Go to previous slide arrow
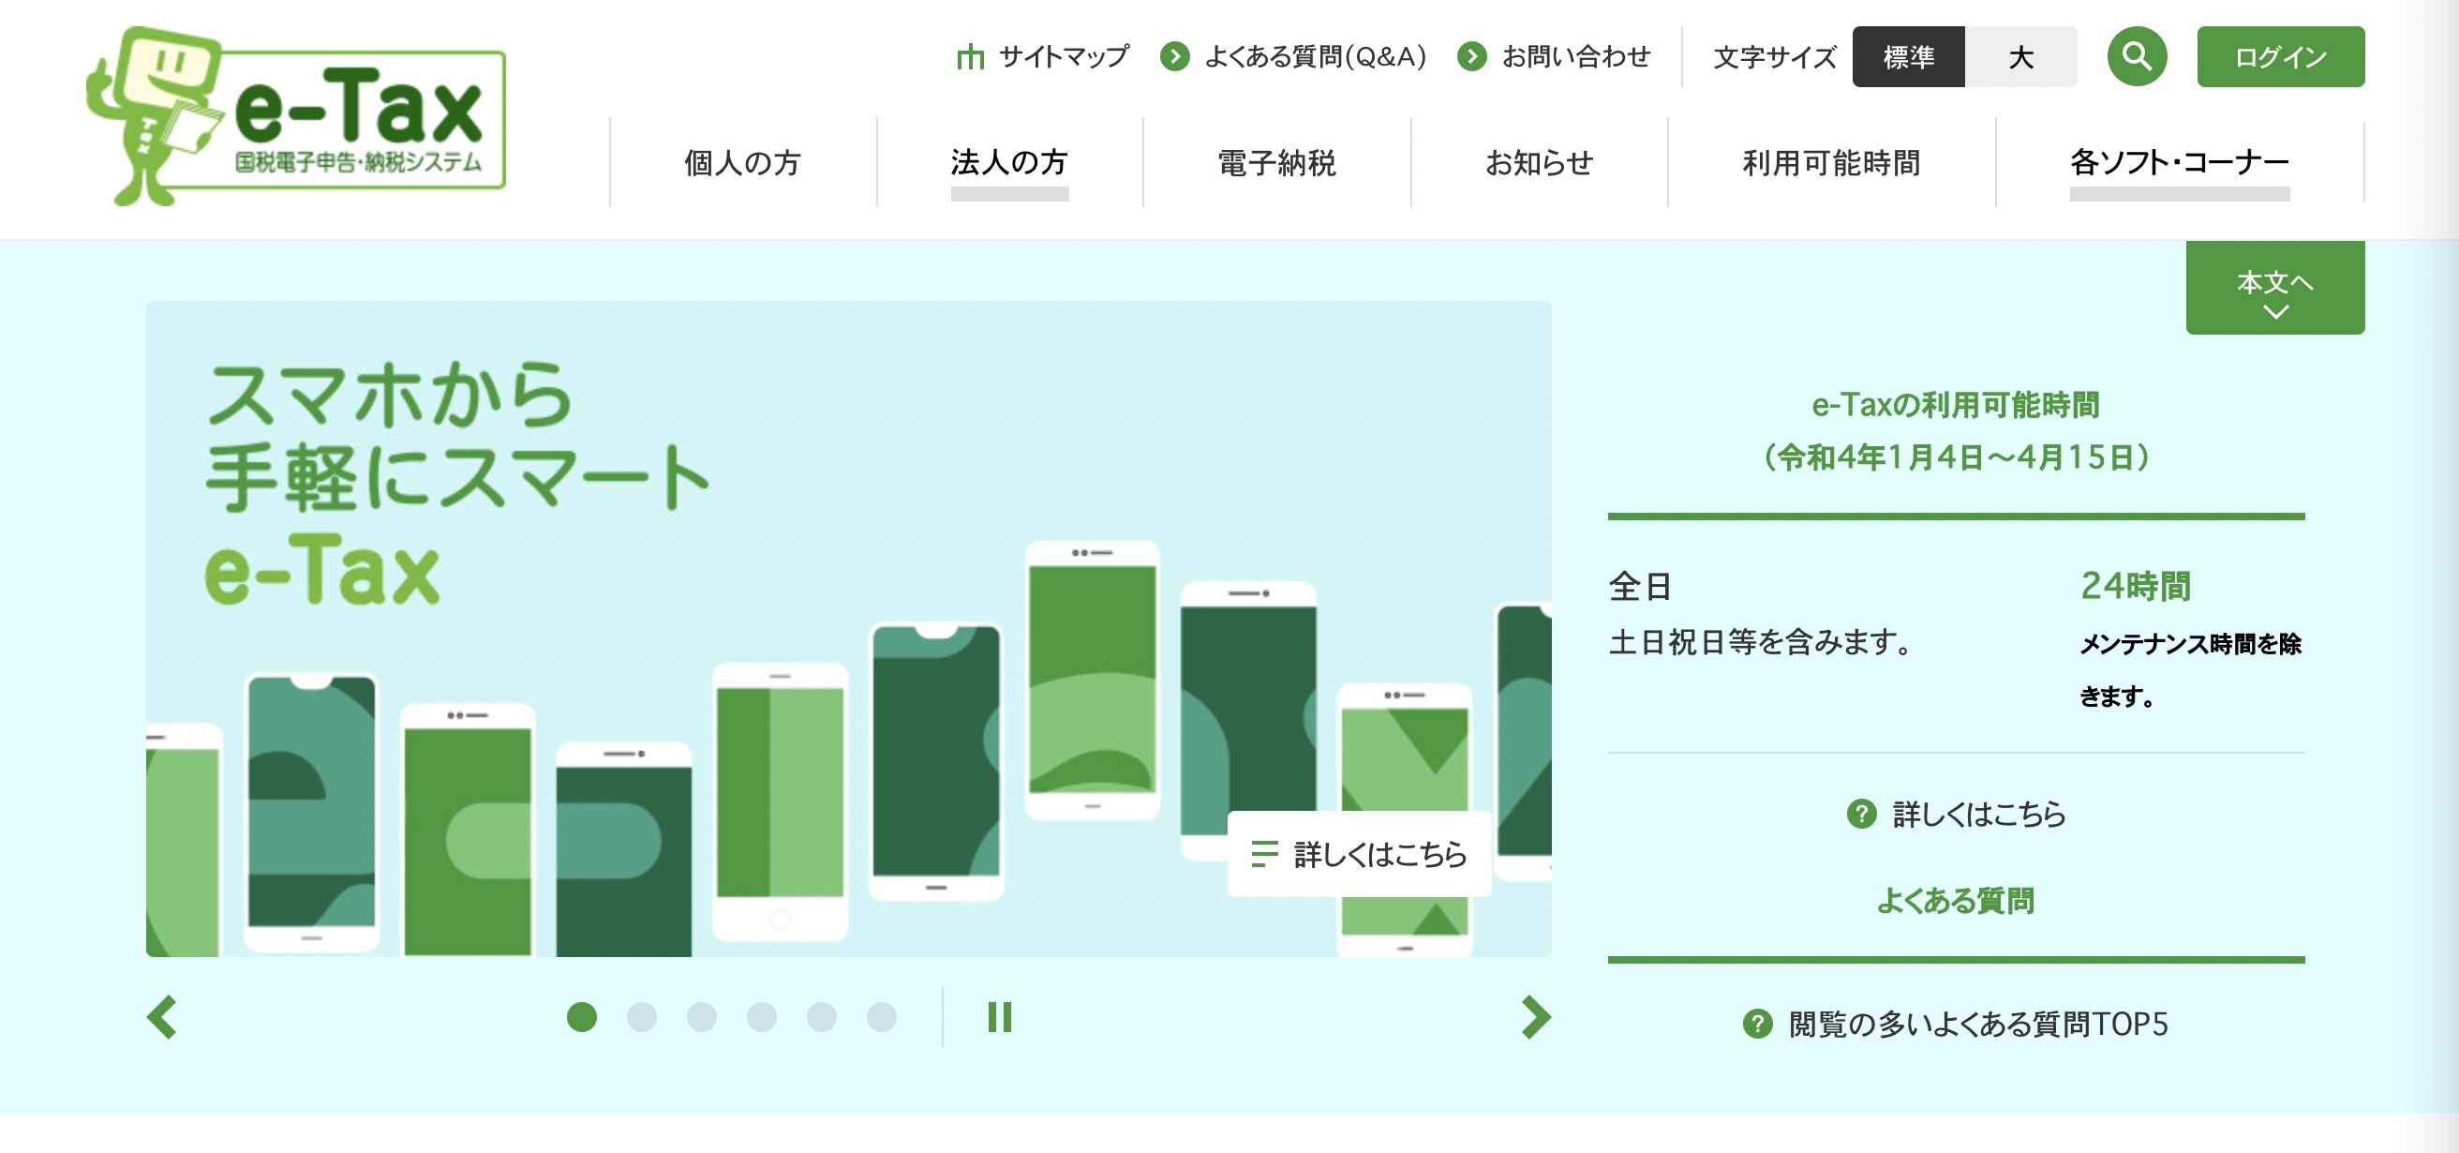Viewport: 2459px width, 1153px height. click(162, 1017)
